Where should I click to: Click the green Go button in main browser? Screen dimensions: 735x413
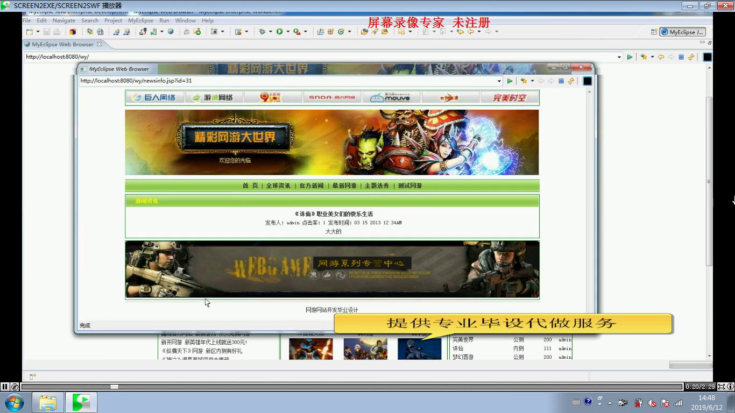(x=630, y=56)
